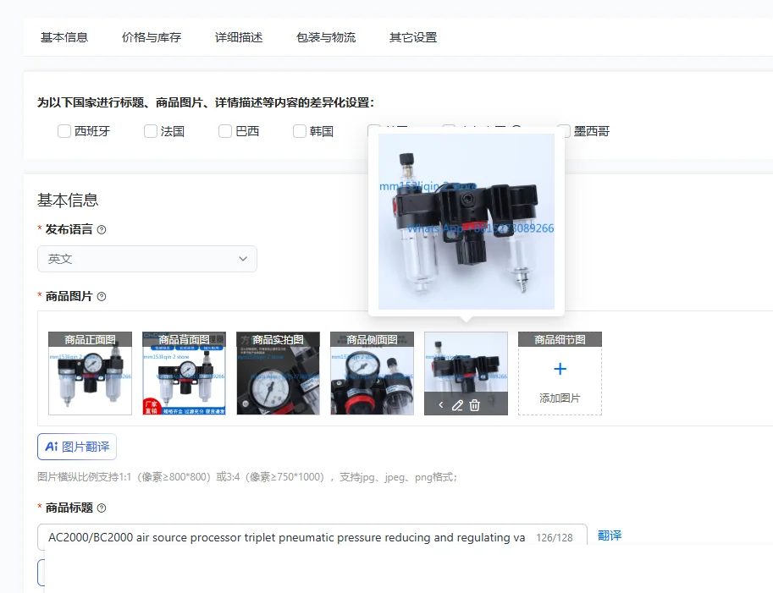Toggle the 韩国 checkbox

(300, 131)
